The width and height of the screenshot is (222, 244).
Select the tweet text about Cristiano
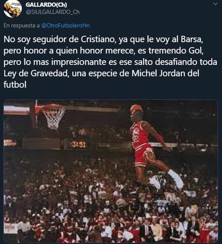point(110,62)
